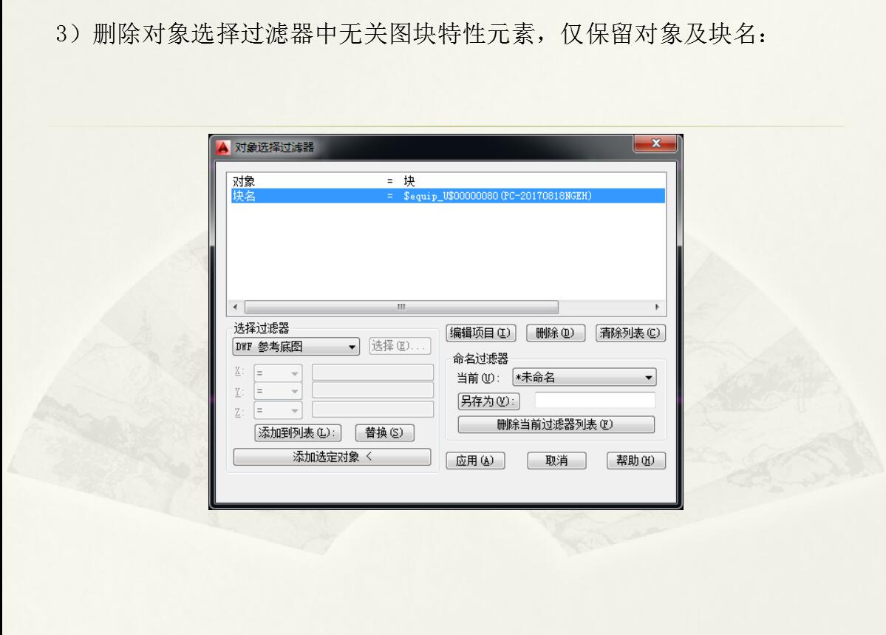Click the 另存为 text input field

click(595, 401)
